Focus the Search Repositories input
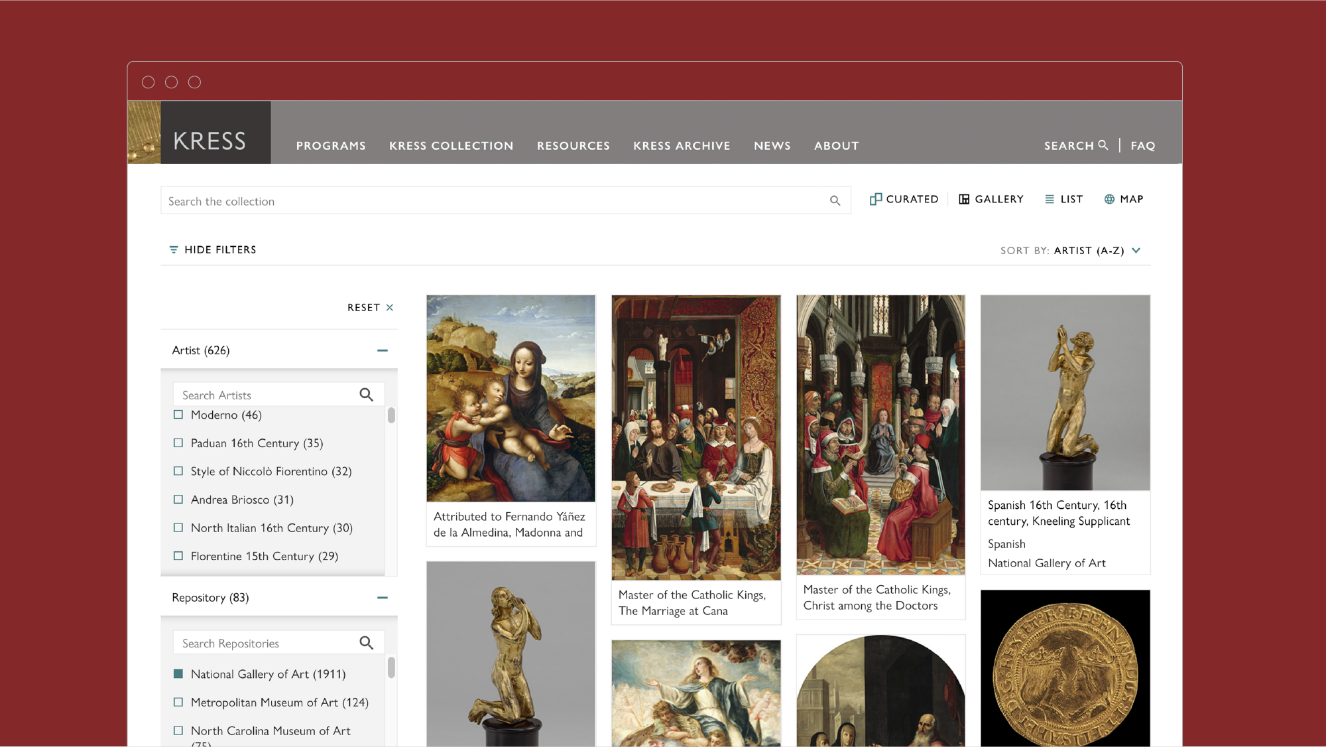1326x747 pixels. point(278,643)
